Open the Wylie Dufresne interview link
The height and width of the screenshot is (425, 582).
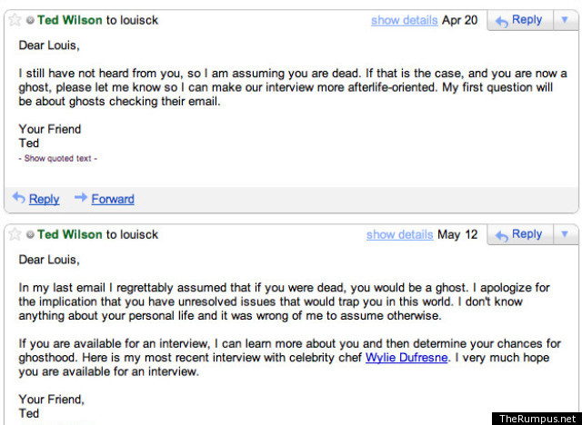406,358
